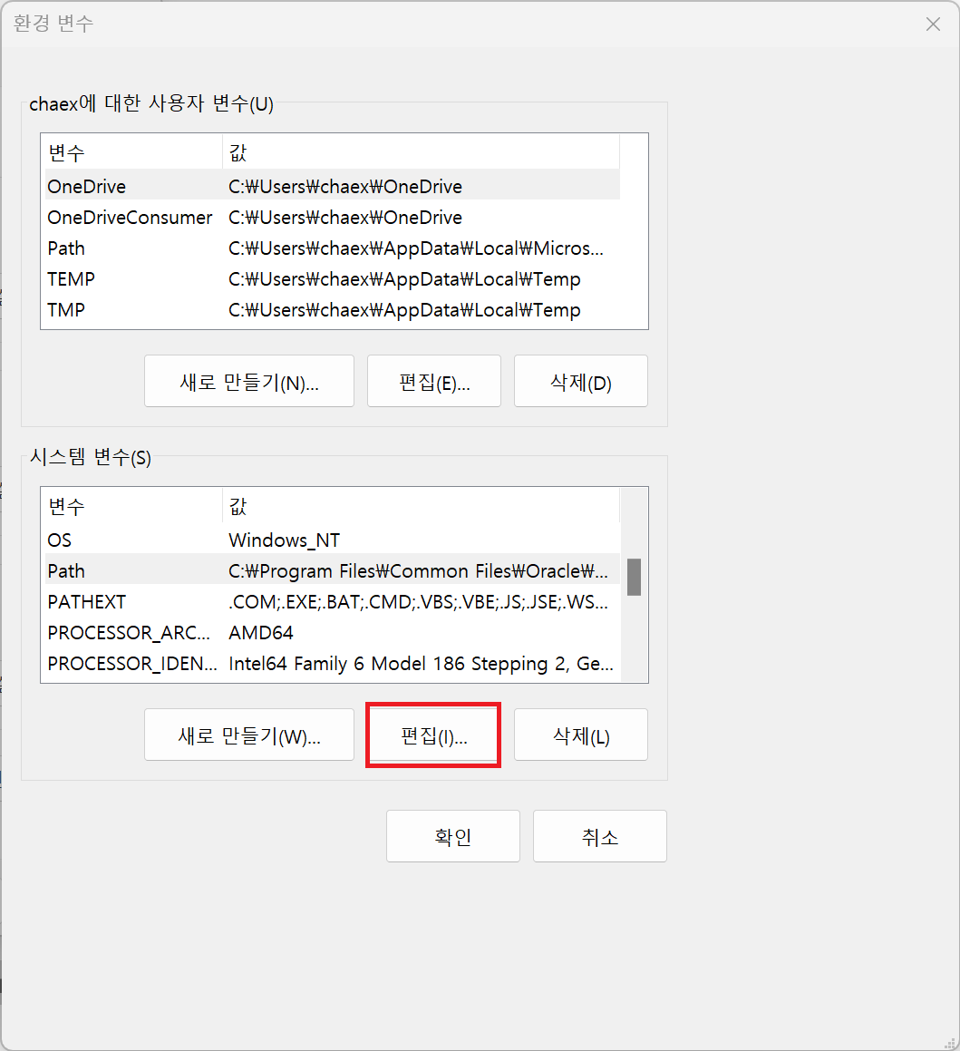Select the PROCESSOR_IDEN... system variable row

tap(333, 664)
